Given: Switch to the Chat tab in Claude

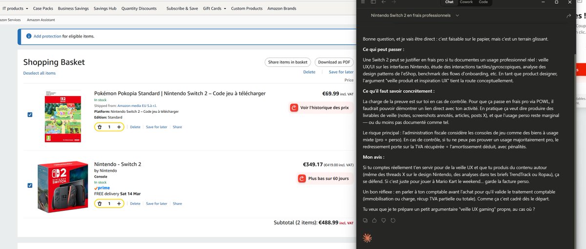Looking at the screenshot, I should click(x=449, y=2).
